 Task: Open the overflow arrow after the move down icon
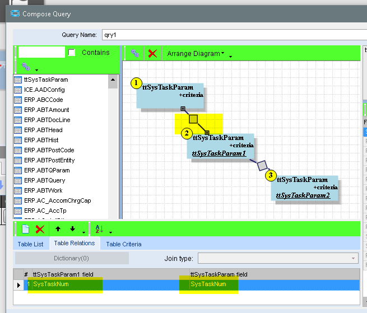[83, 232]
